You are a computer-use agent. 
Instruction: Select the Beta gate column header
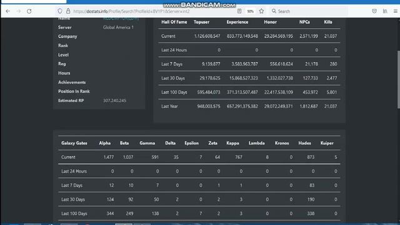tap(124, 143)
